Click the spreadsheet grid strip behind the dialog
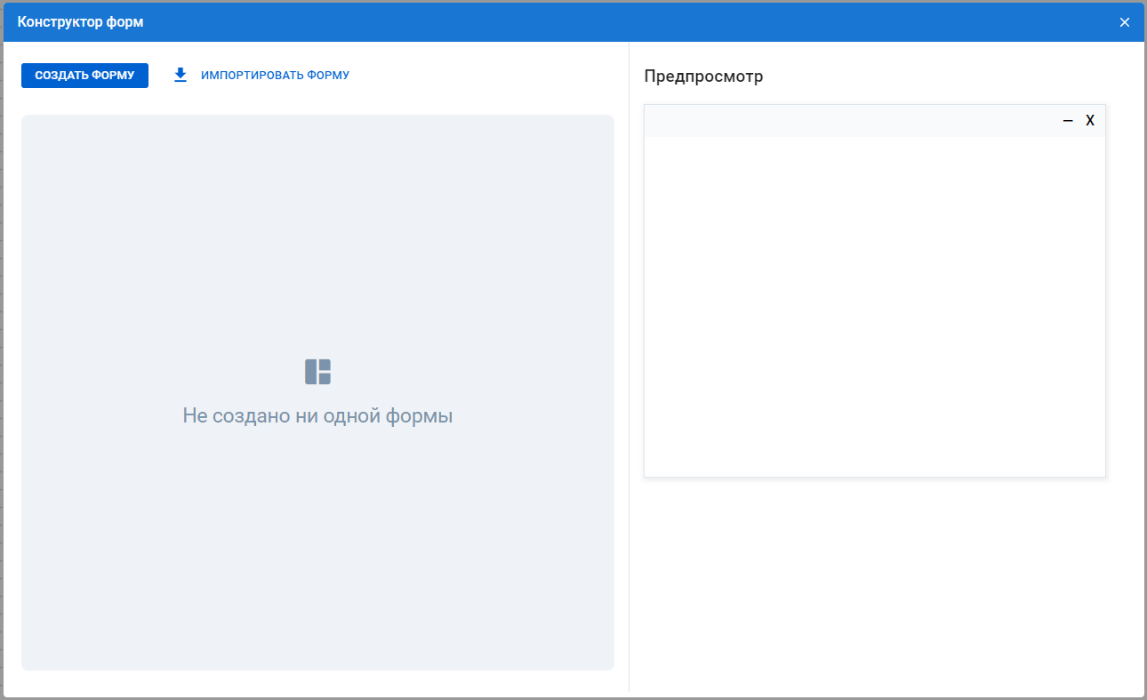Viewport: 1147px width, 700px height. 1,356
